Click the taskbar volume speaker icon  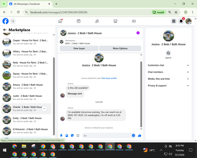coord(170,154)
